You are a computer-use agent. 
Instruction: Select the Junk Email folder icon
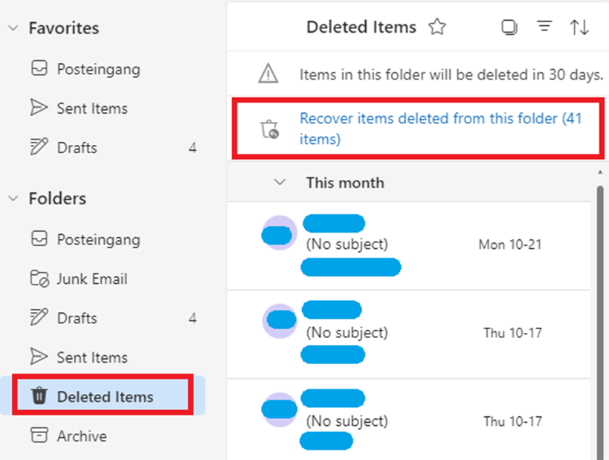(38, 279)
